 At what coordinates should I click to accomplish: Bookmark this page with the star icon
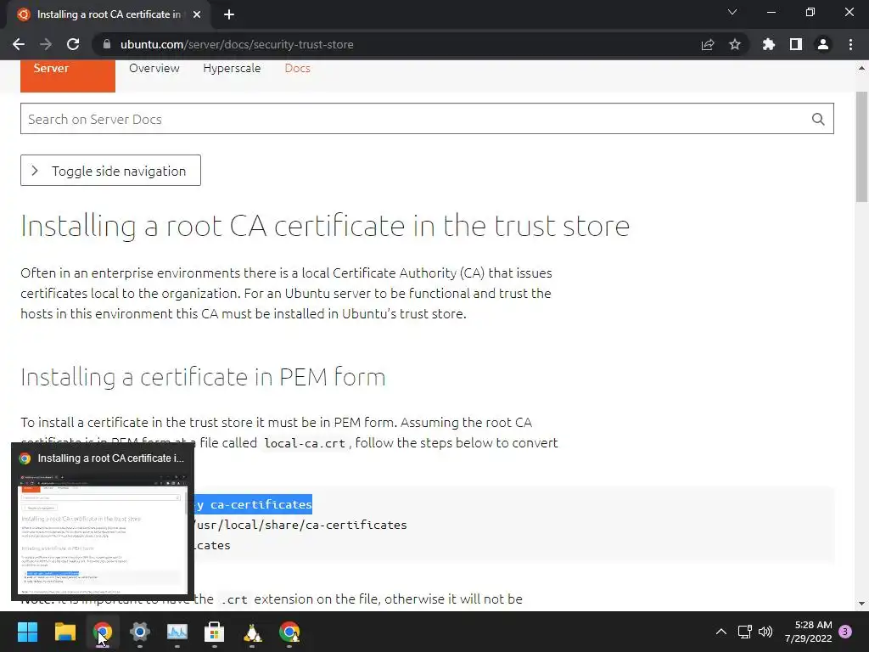[735, 44]
